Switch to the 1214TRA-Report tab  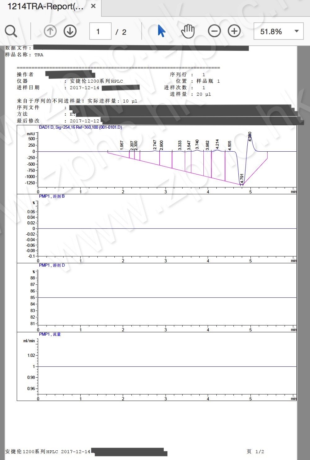[45, 7]
